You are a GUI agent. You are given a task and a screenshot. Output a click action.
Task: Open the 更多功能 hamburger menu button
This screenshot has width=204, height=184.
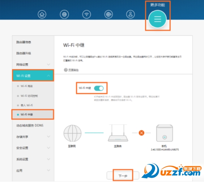(x=157, y=19)
